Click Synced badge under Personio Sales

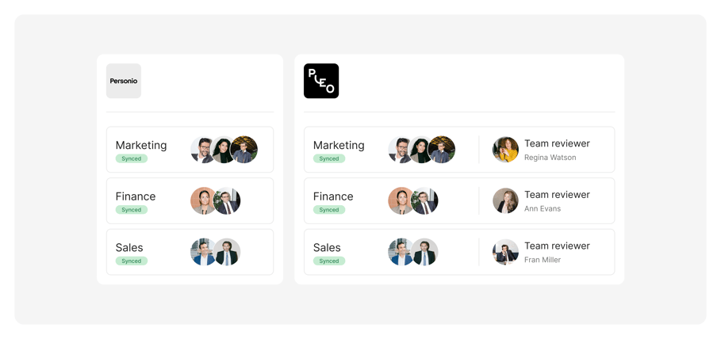(x=132, y=261)
